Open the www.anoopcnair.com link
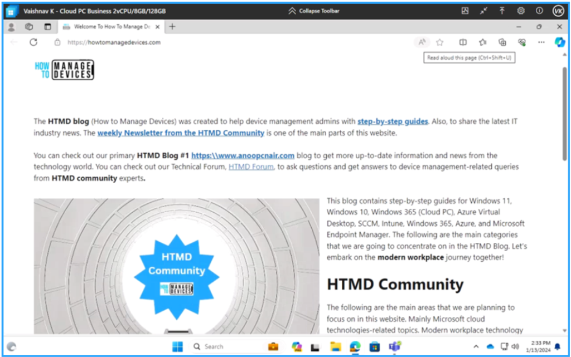The height and width of the screenshot is (357, 571). point(243,155)
